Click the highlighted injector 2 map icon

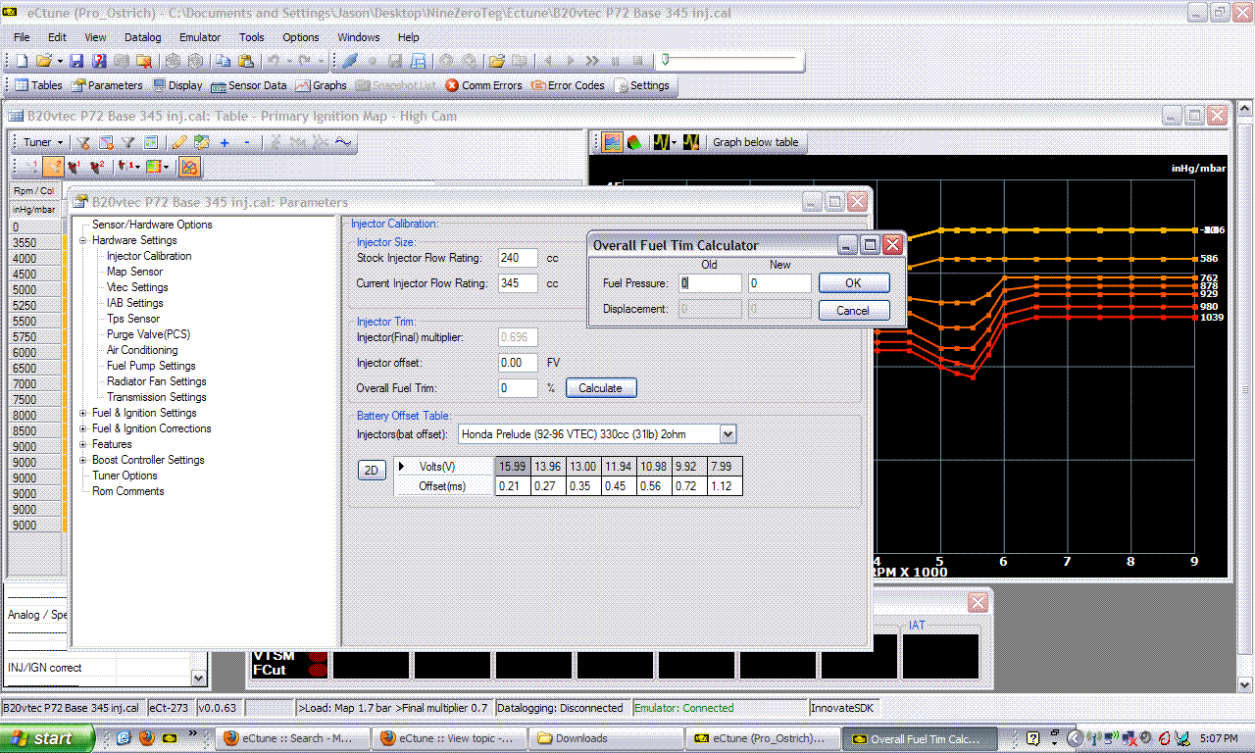53,167
